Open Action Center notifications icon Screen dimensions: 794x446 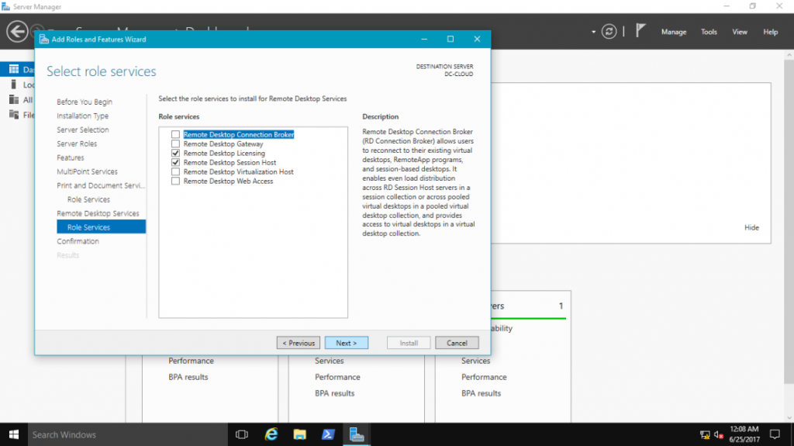click(x=775, y=434)
